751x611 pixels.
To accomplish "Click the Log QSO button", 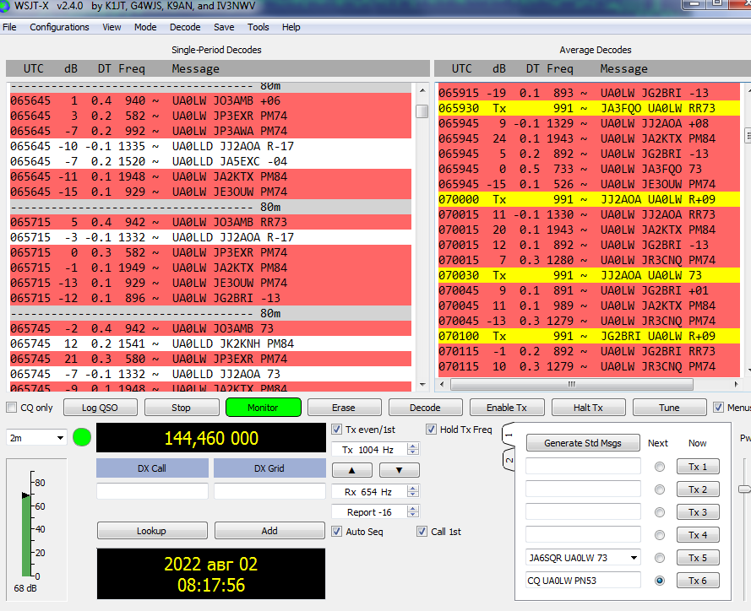I will pyautogui.click(x=100, y=408).
